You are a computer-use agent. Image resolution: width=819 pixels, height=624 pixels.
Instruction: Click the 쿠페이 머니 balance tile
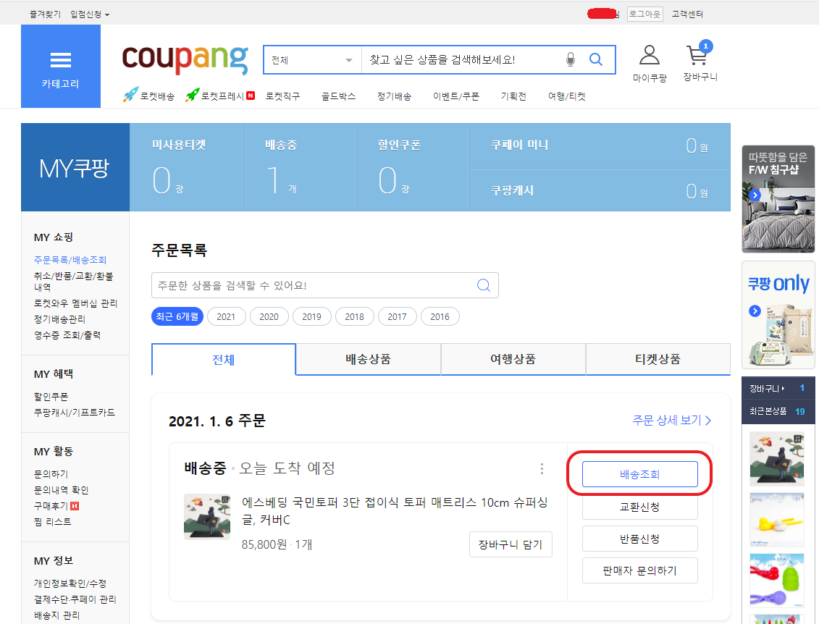pos(600,146)
